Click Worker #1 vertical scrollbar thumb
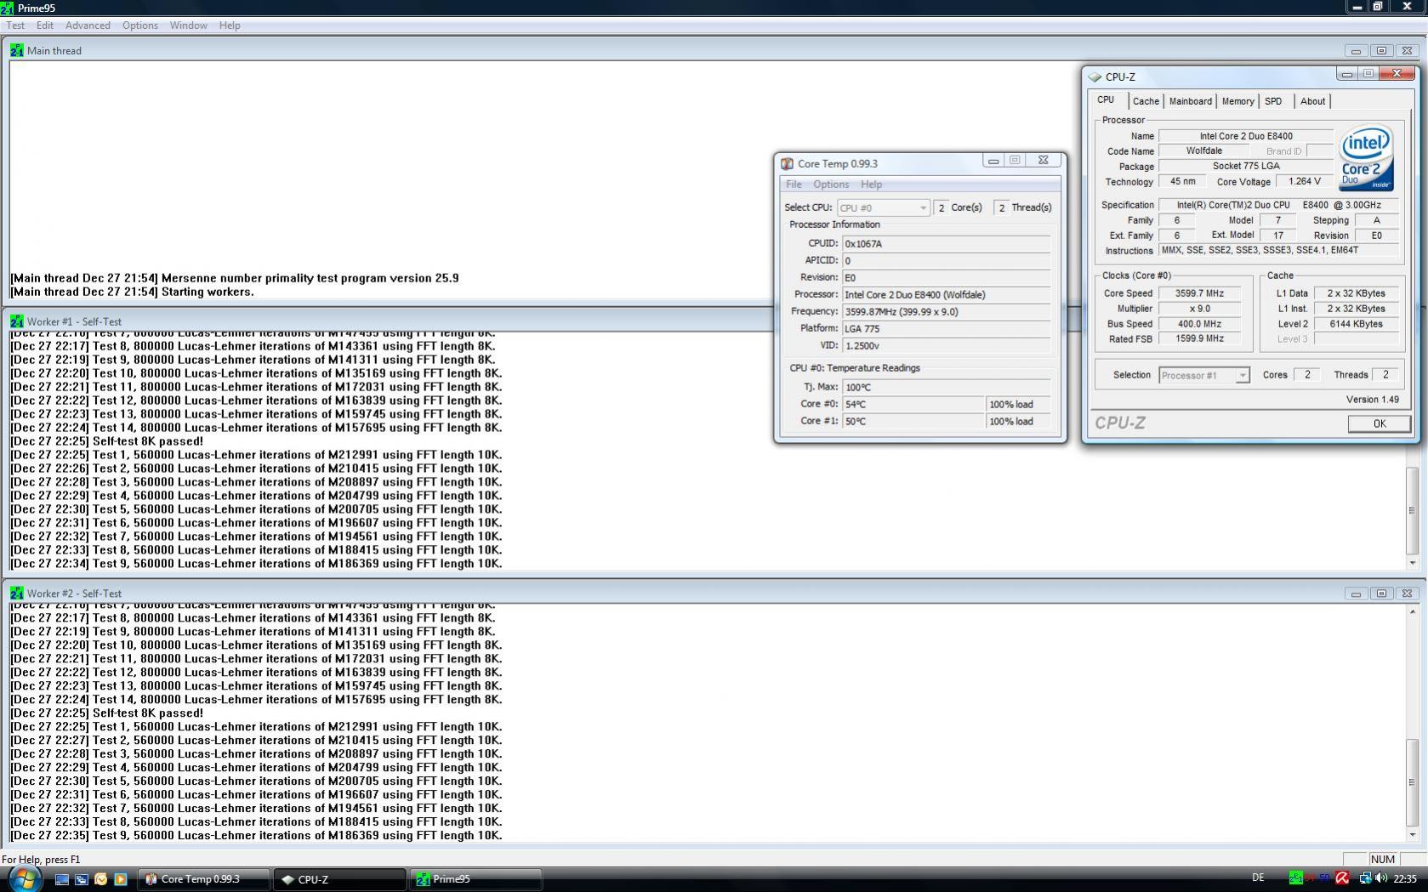Screen dimensions: 1428x892 coord(1412,510)
